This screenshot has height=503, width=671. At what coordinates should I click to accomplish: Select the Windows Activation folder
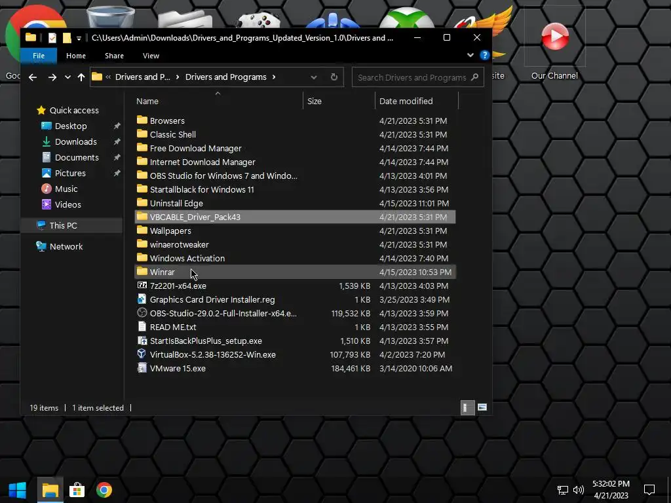pyautogui.click(x=296, y=258)
